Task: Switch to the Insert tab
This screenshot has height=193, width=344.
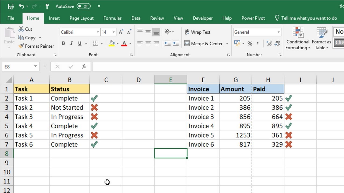Action: 54,18
